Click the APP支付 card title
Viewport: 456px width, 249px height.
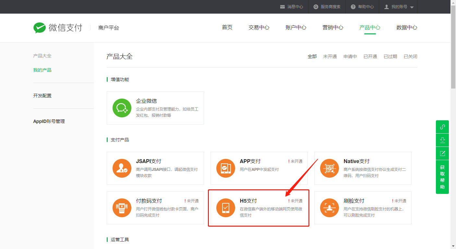coord(250,161)
